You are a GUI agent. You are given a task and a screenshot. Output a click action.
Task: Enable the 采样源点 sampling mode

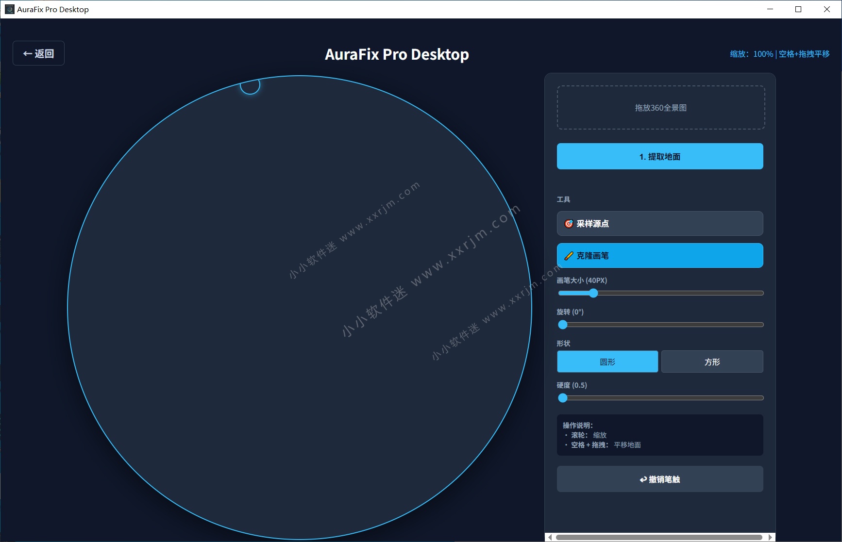659,224
